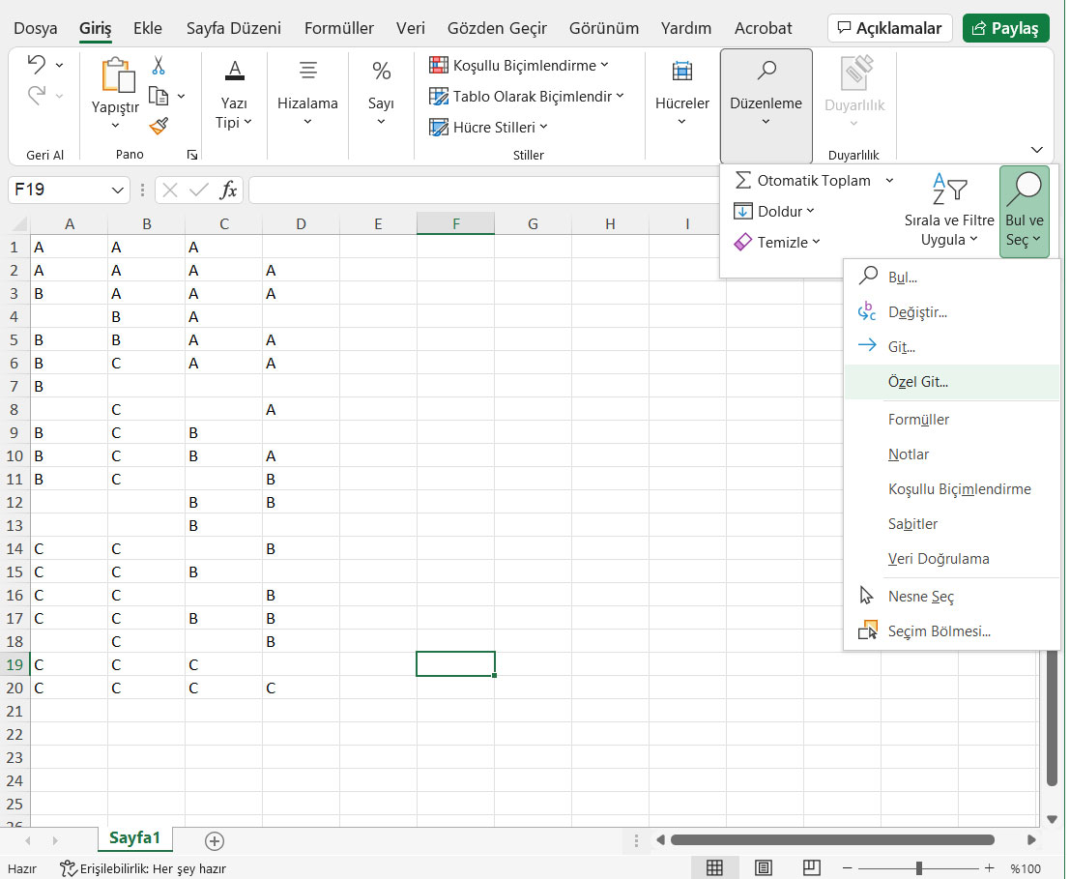
Task: Click the Insert Function fx icon
Action: click(229, 190)
